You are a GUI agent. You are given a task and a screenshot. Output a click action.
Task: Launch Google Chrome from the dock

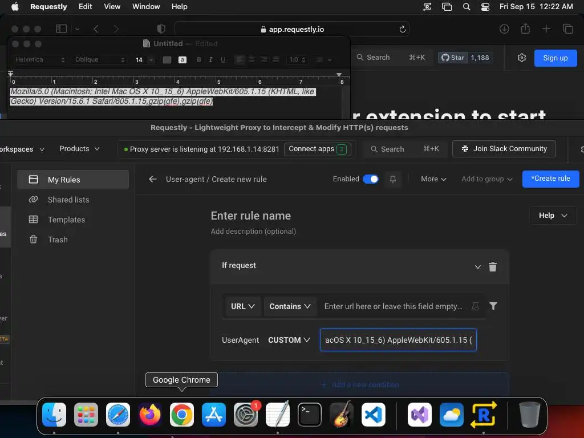pos(182,415)
